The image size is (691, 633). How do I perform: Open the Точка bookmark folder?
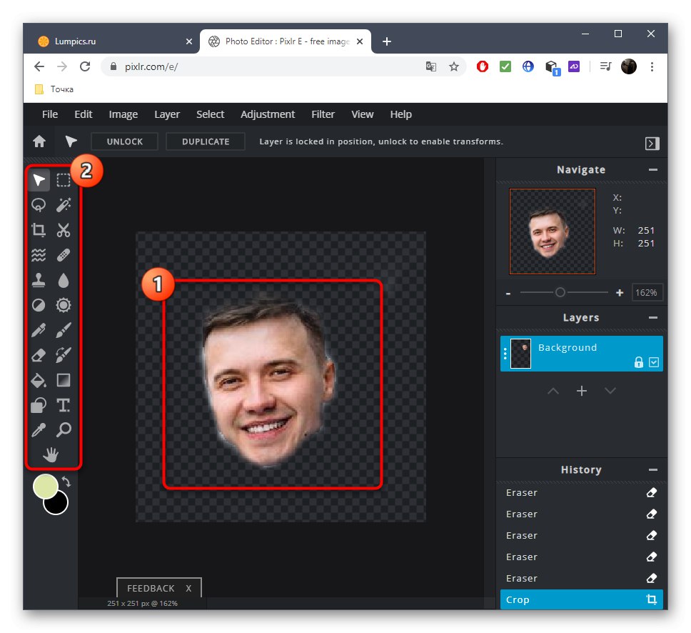coord(54,89)
